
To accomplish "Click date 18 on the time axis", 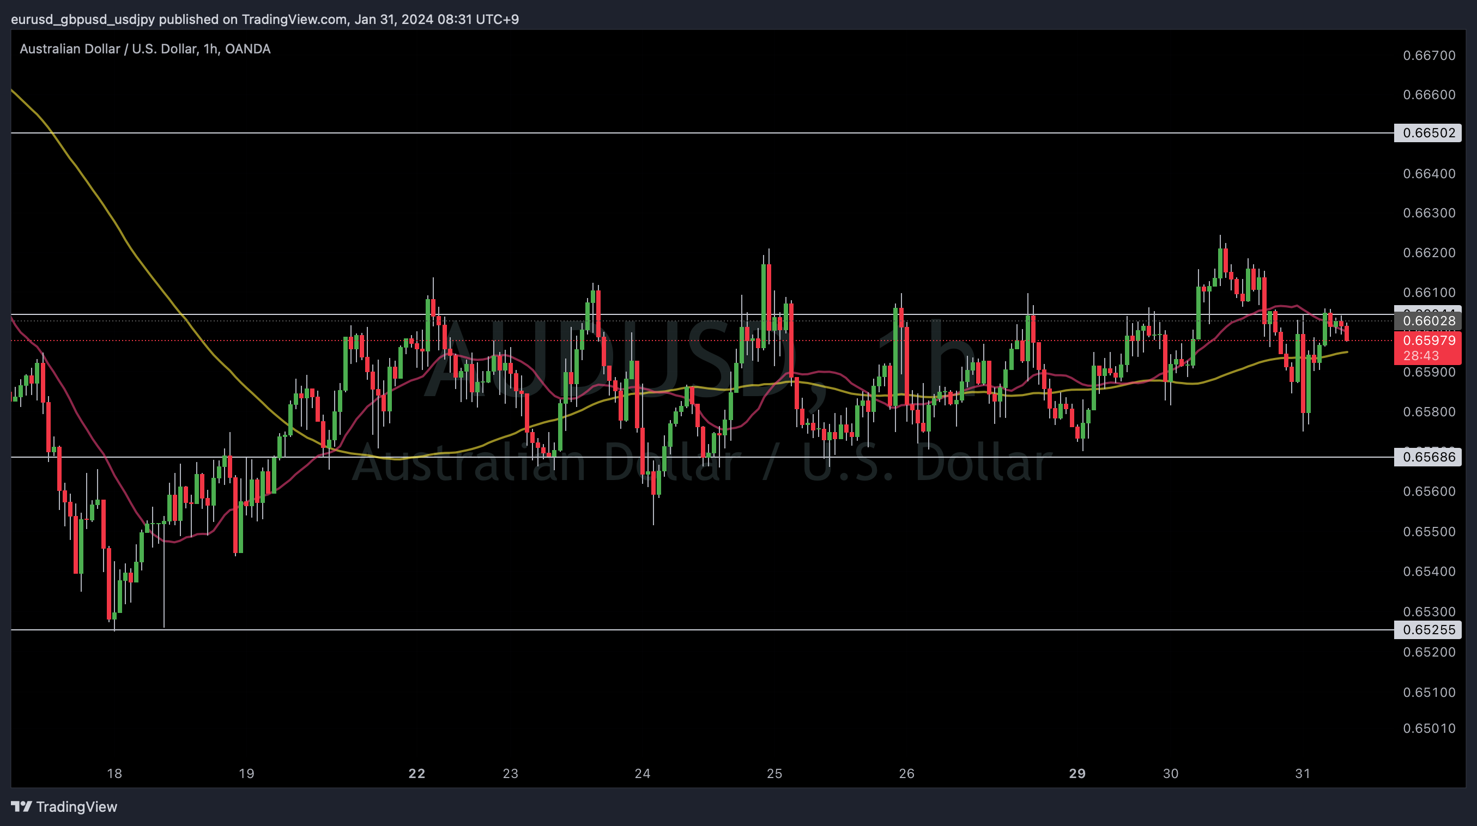I will click(x=114, y=773).
